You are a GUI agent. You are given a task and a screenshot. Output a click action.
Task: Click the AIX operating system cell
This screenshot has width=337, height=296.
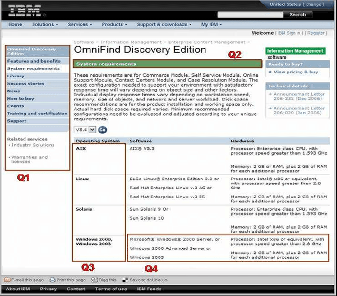(x=100, y=159)
